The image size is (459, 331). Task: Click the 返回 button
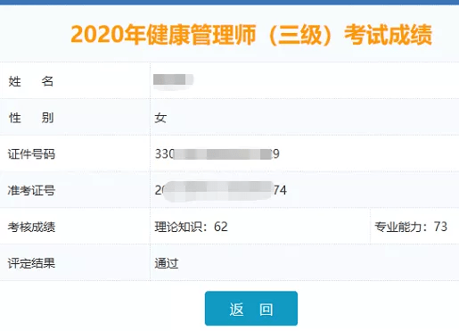click(251, 309)
